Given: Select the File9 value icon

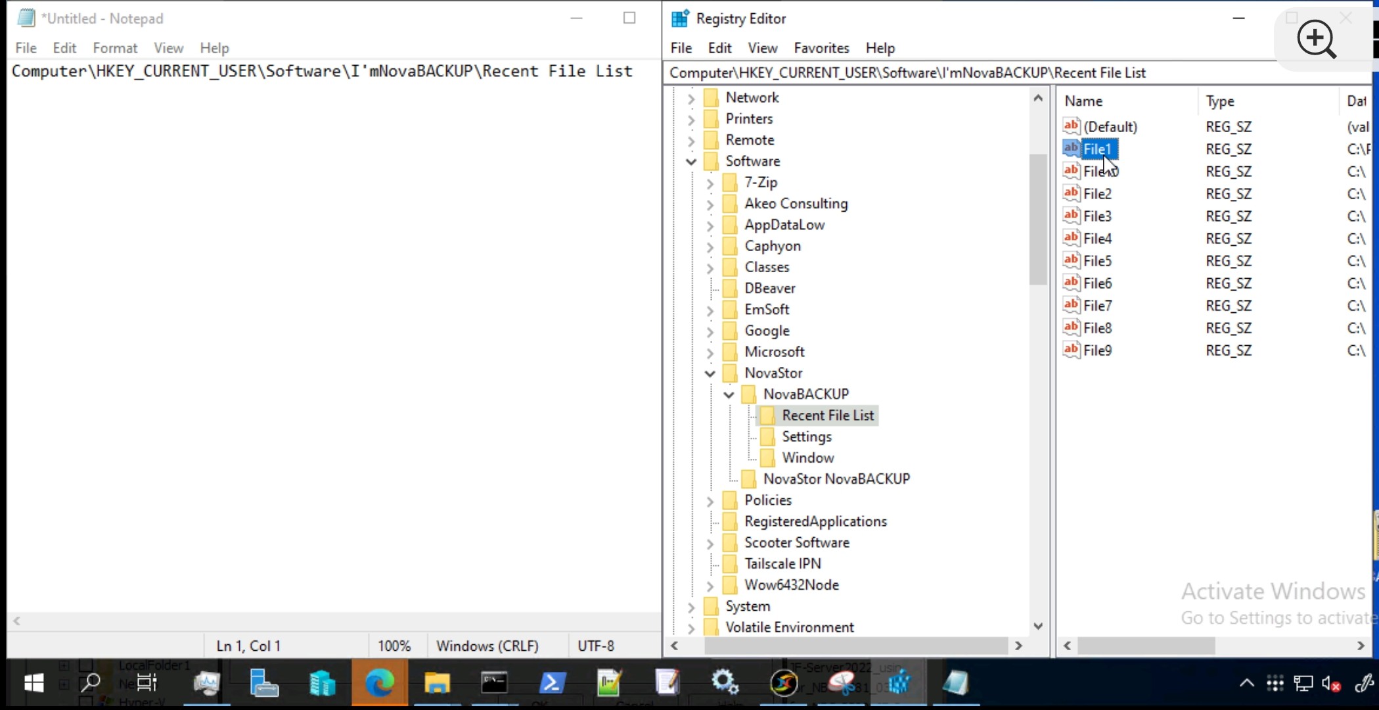Looking at the screenshot, I should pyautogui.click(x=1071, y=350).
